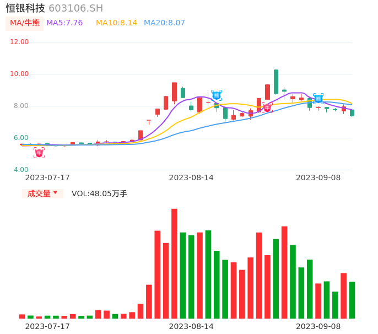Click the MA5:7.76 legend label
Image resolution: width=378 pixels, height=334 pixels.
pos(64,23)
